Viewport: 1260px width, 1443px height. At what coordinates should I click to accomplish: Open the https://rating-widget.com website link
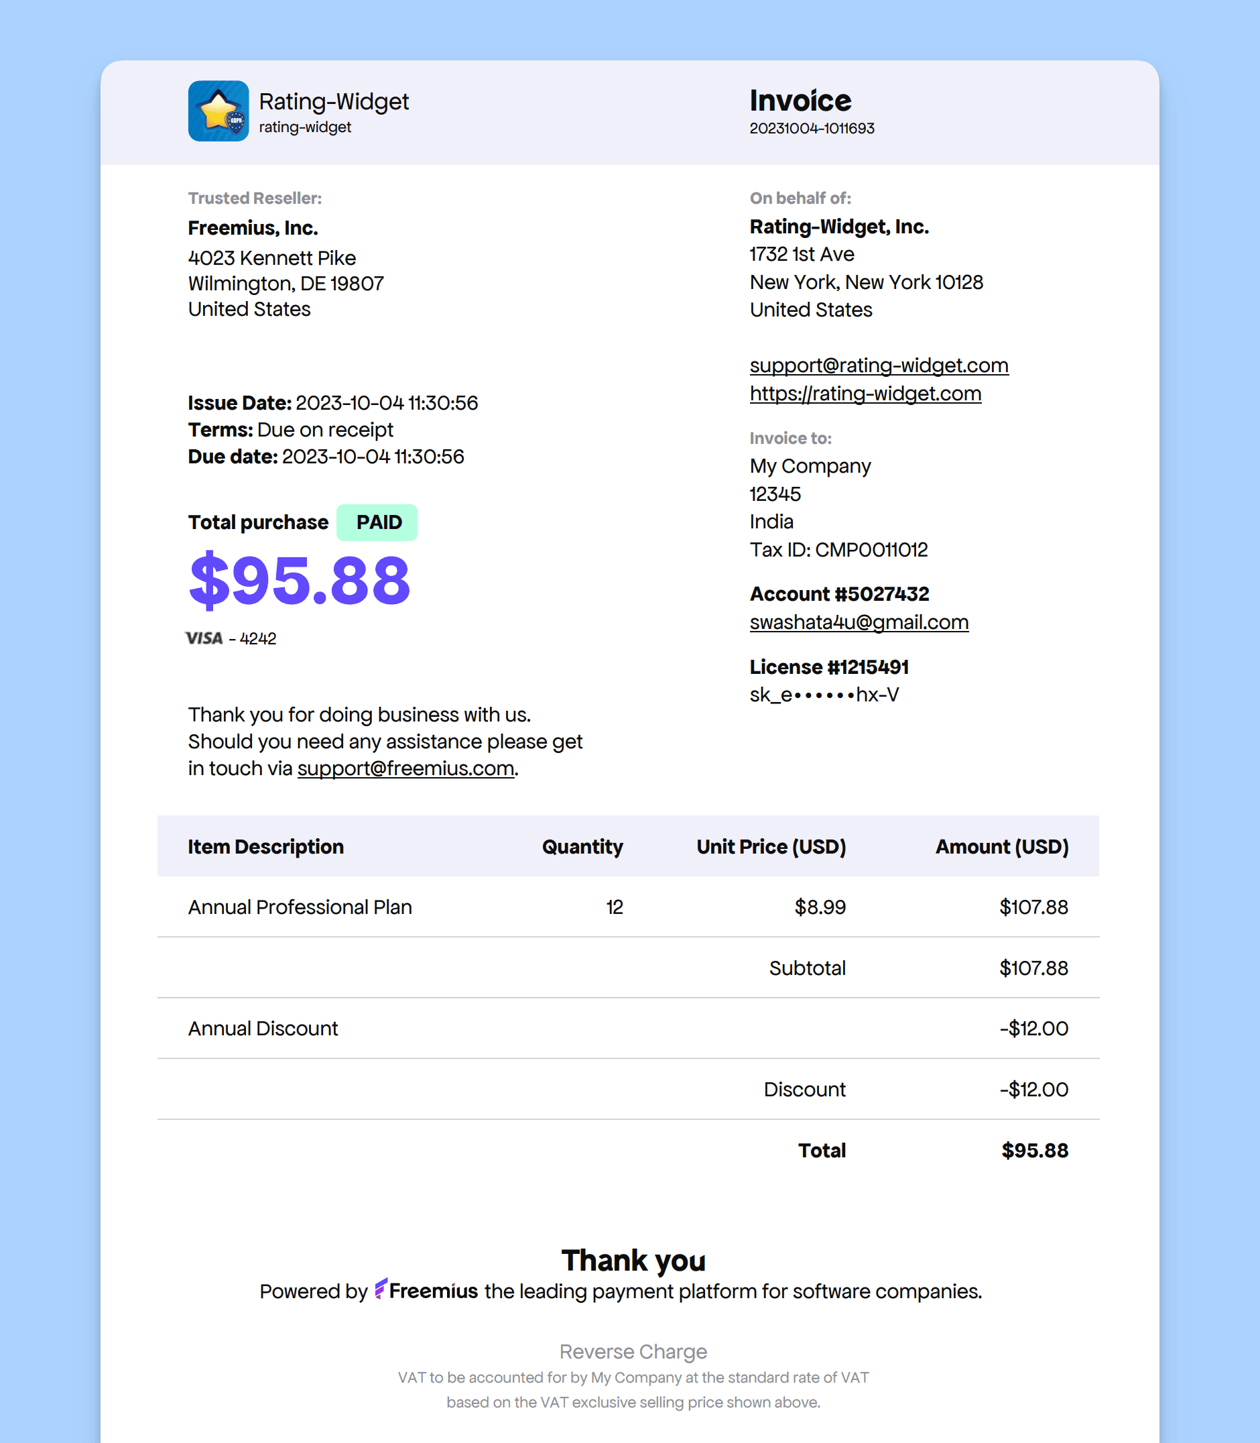(x=865, y=394)
